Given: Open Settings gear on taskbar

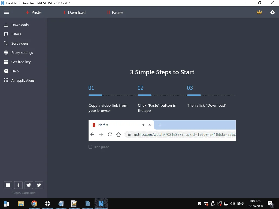Looking at the screenshot, I should click(47, 204).
